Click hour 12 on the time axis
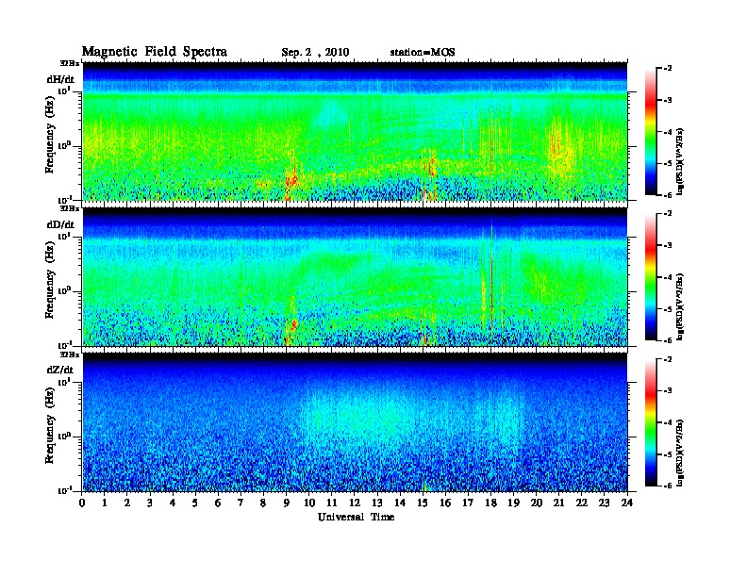Image resolution: width=747 pixels, height=577 pixels. tap(355, 503)
